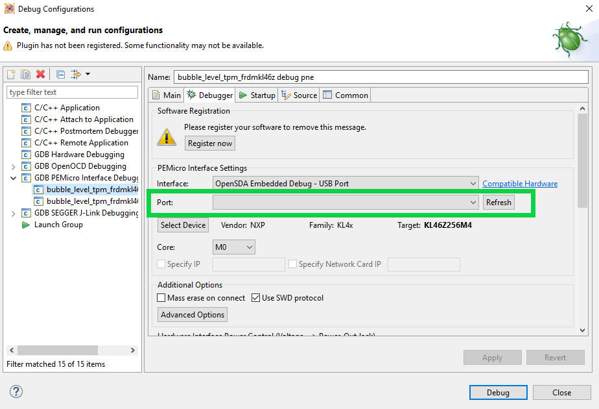599x409 pixels.
Task: Click the Register now button
Action: 210,143
